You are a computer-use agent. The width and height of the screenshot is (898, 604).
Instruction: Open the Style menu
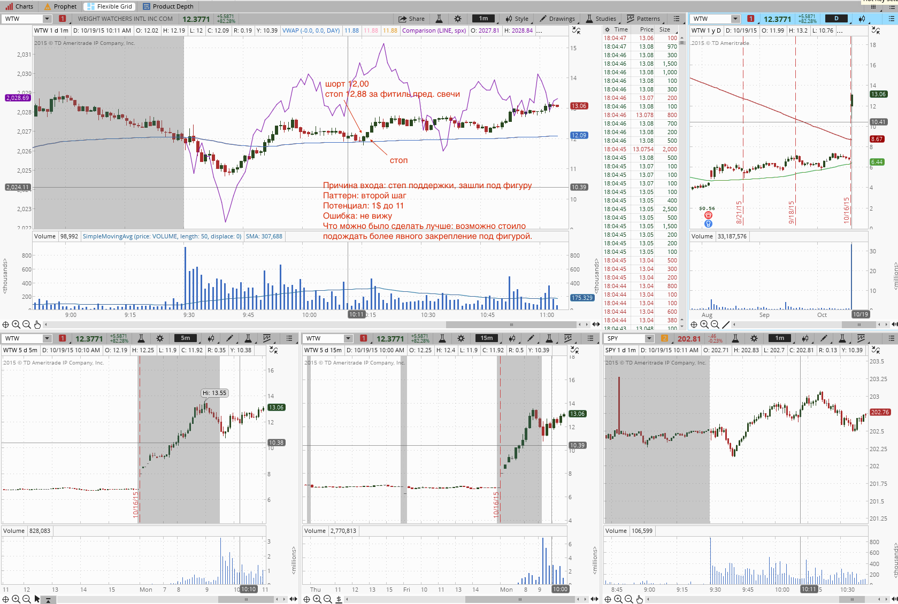pos(517,19)
